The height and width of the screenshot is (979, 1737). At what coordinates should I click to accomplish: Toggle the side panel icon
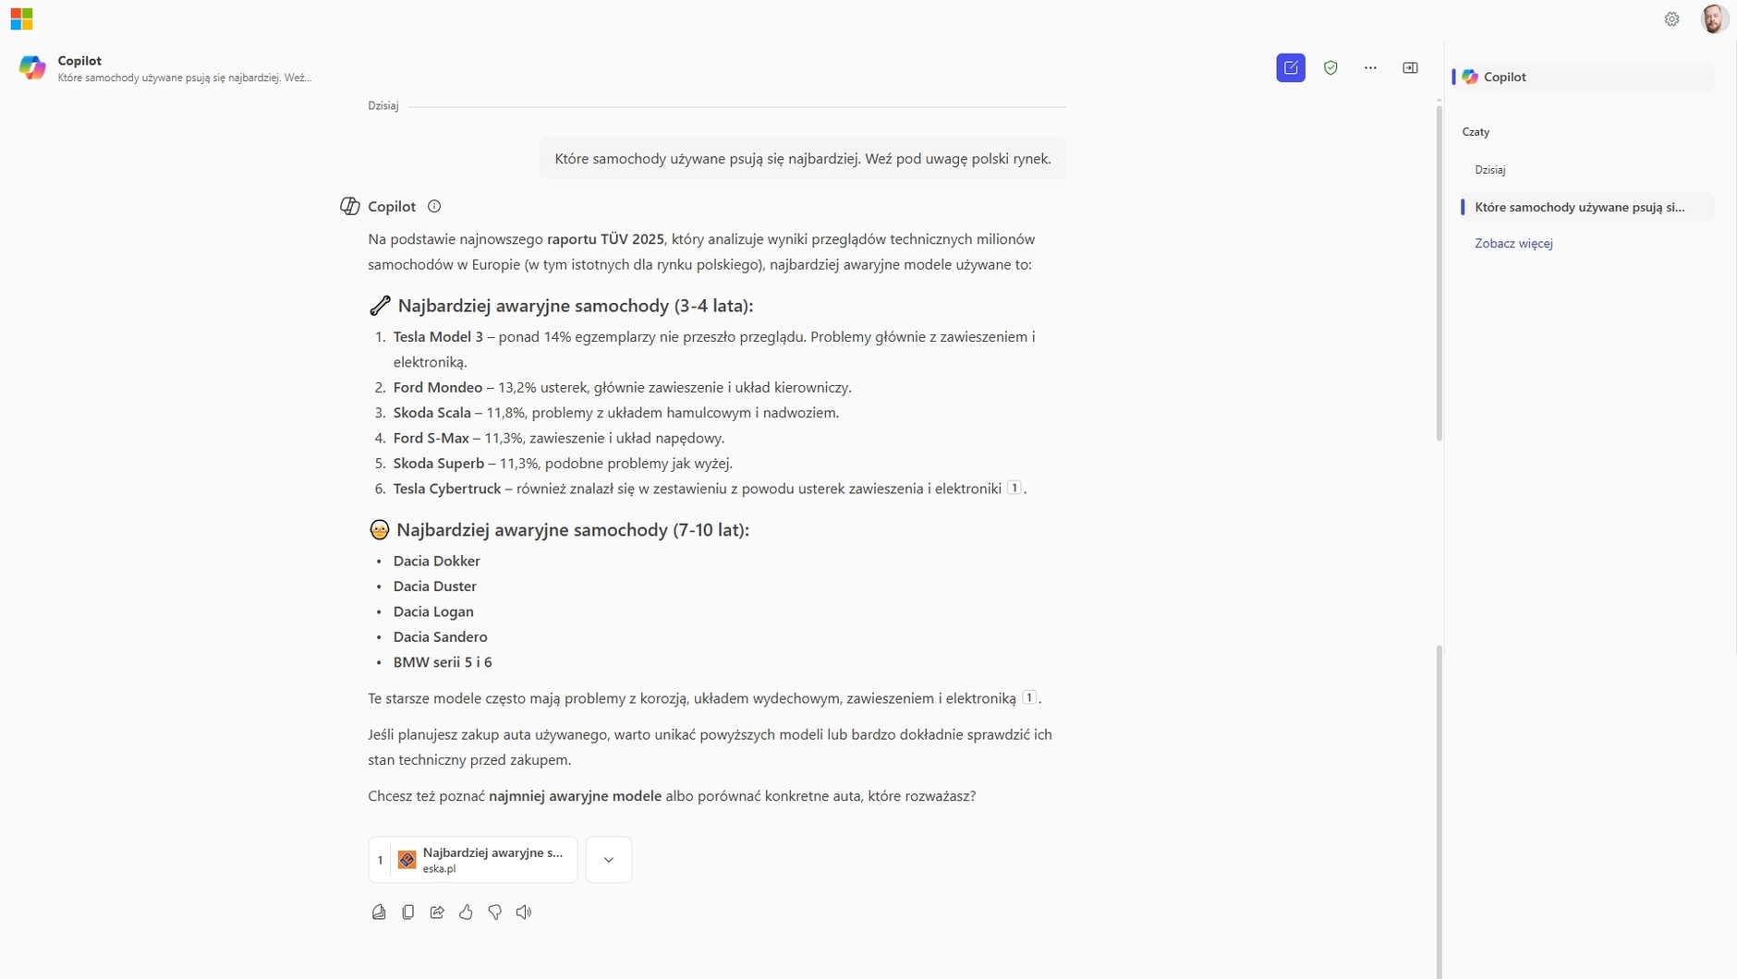[x=1410, y=67]
